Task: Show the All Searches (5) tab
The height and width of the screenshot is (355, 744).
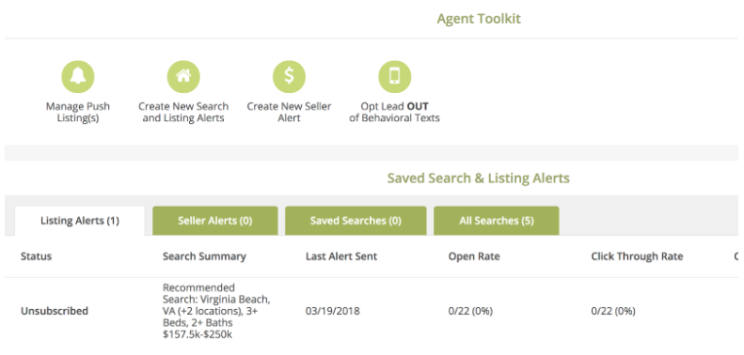Action: tap(497, 221)
